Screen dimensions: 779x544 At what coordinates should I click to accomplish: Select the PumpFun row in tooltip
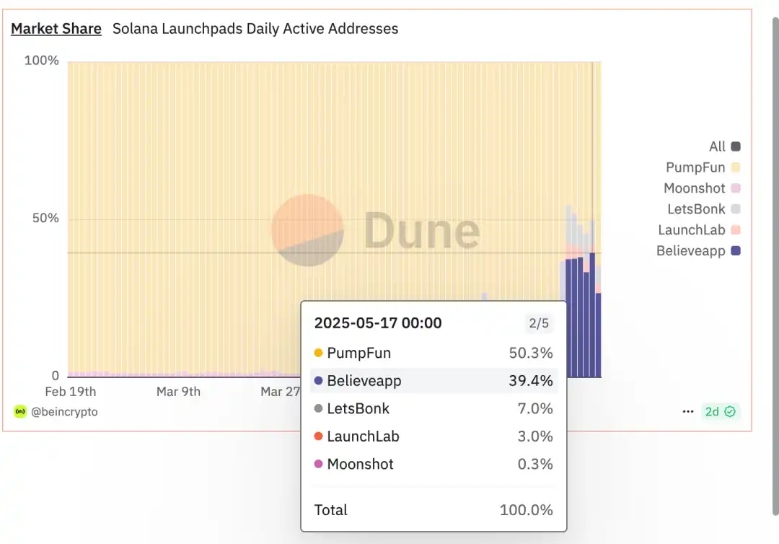point(433,353)
